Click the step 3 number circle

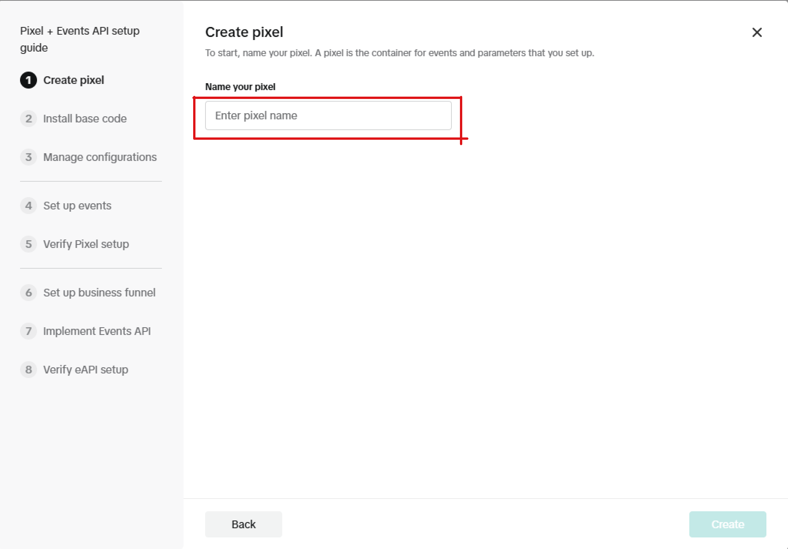point(29,157)
